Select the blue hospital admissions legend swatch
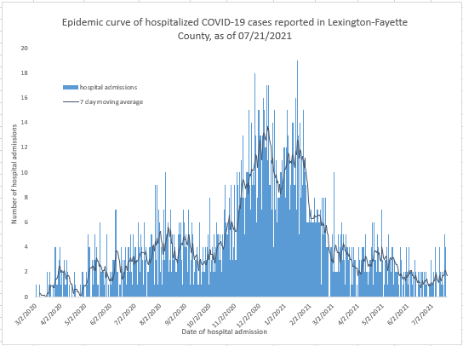 pyautogui.click(x=71, y=87)
